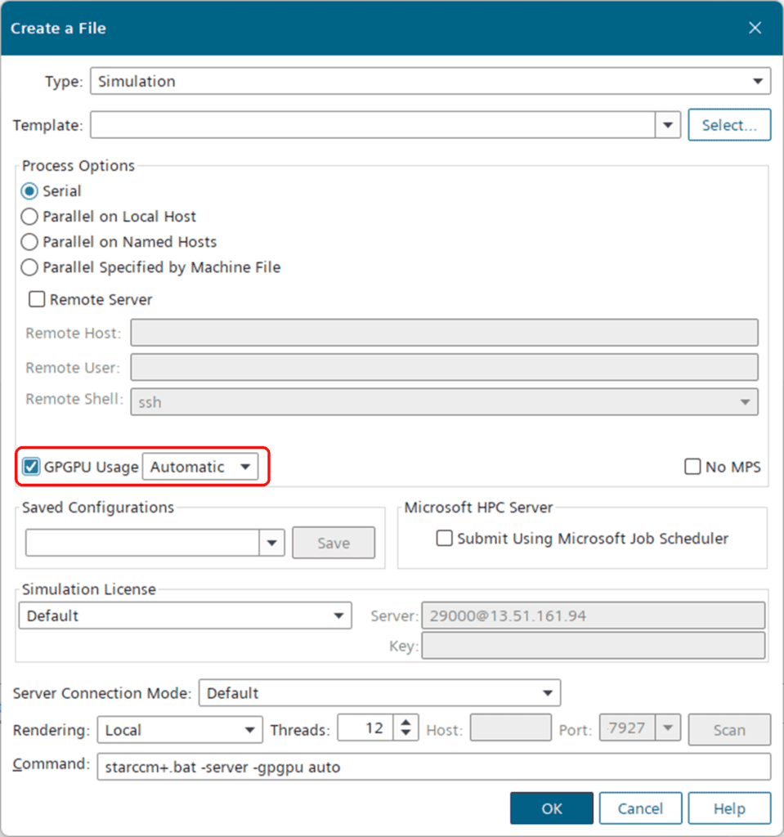Expand the Template dropdown arrow
This screenshot has width=784, height=837.
point(668,125)
